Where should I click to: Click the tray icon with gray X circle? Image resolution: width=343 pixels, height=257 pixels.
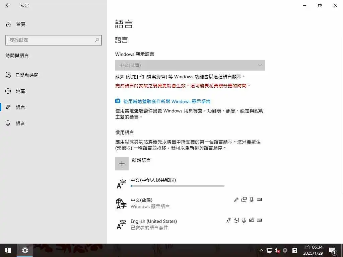pos(285,250)
